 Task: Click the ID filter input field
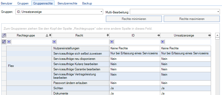pos(137,42)
